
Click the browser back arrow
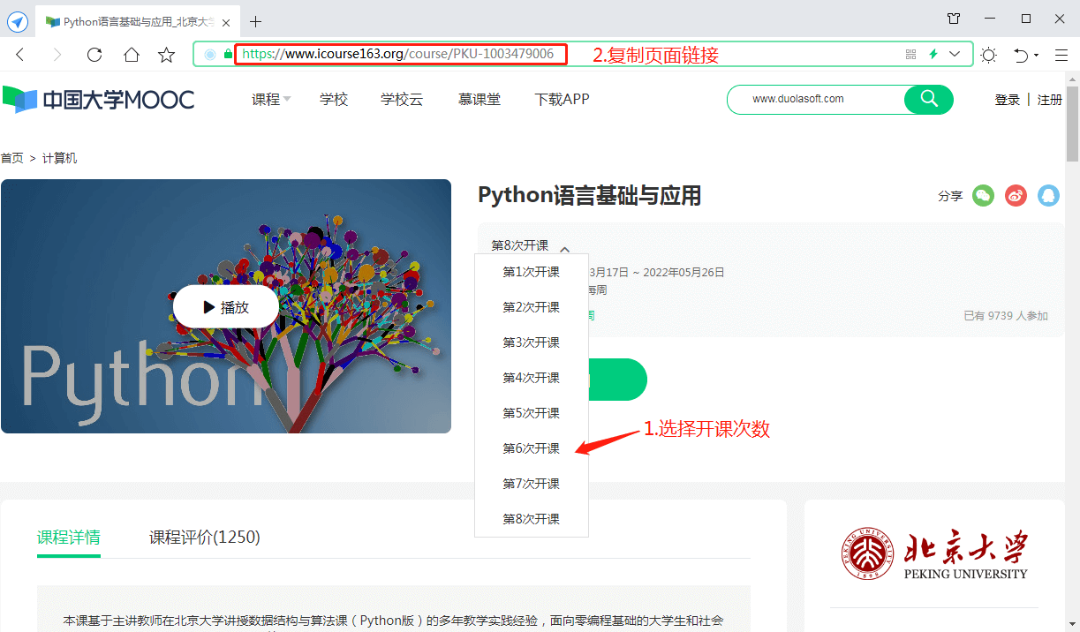pyautogui.click(x=20, y=55)
